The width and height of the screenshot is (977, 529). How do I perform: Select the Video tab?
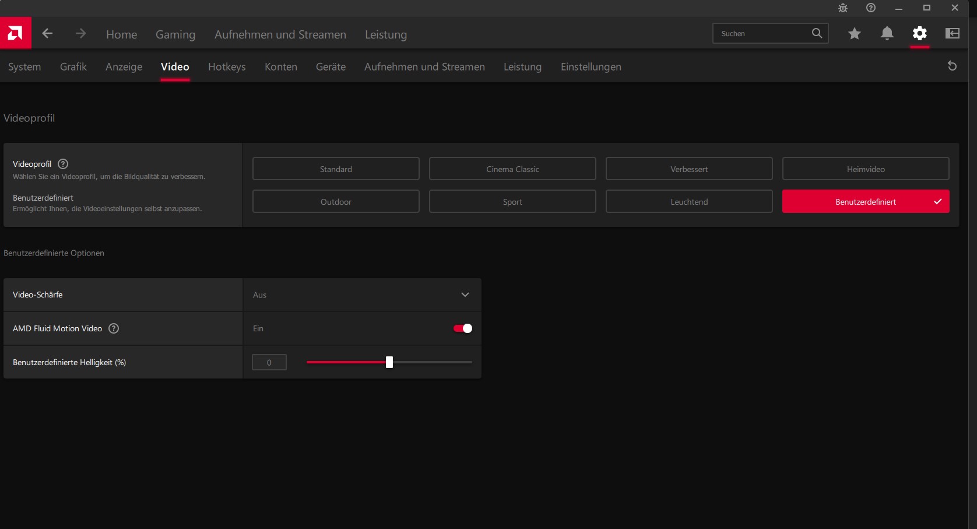point(175,66)
